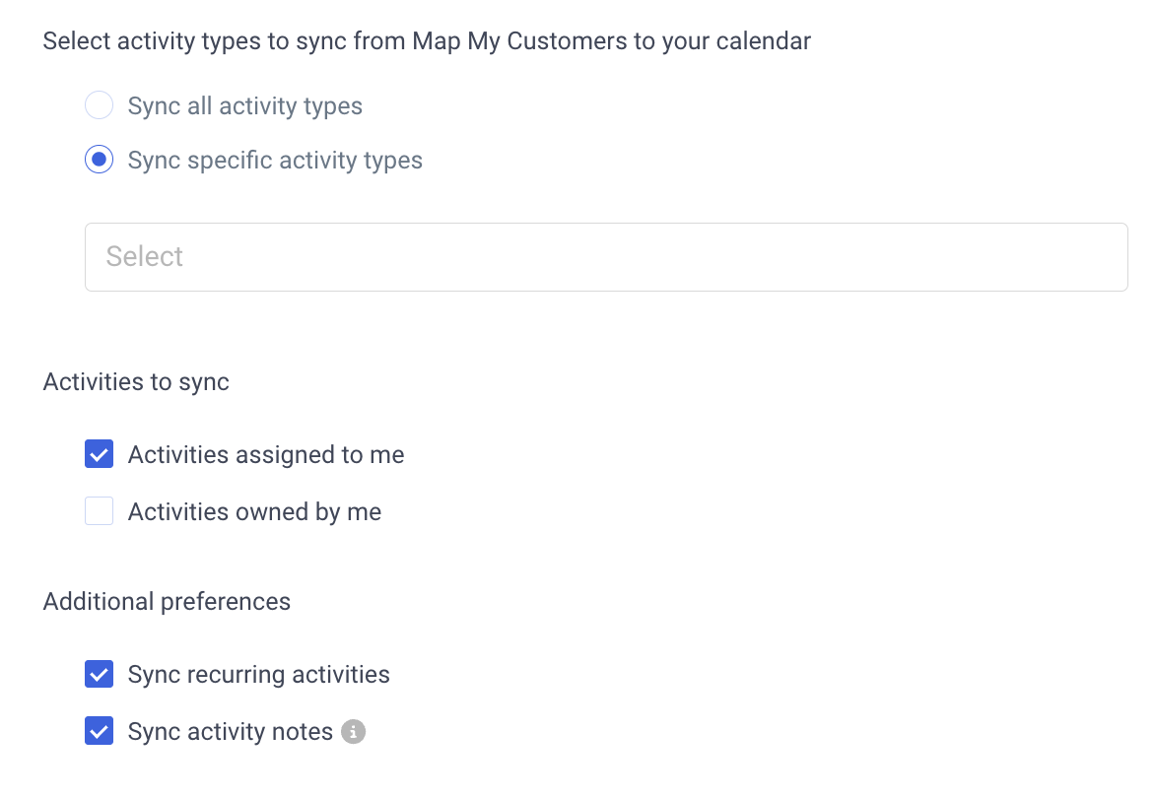This screenshot has width=1155, height=798.
Task: Click the "Activities to sync" section heading
Action: (136, 382)
